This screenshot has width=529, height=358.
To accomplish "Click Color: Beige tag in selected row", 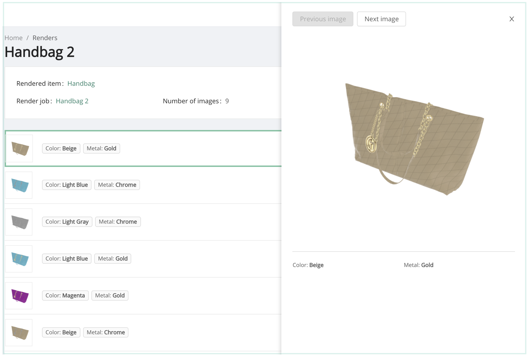I will point(61,148).
